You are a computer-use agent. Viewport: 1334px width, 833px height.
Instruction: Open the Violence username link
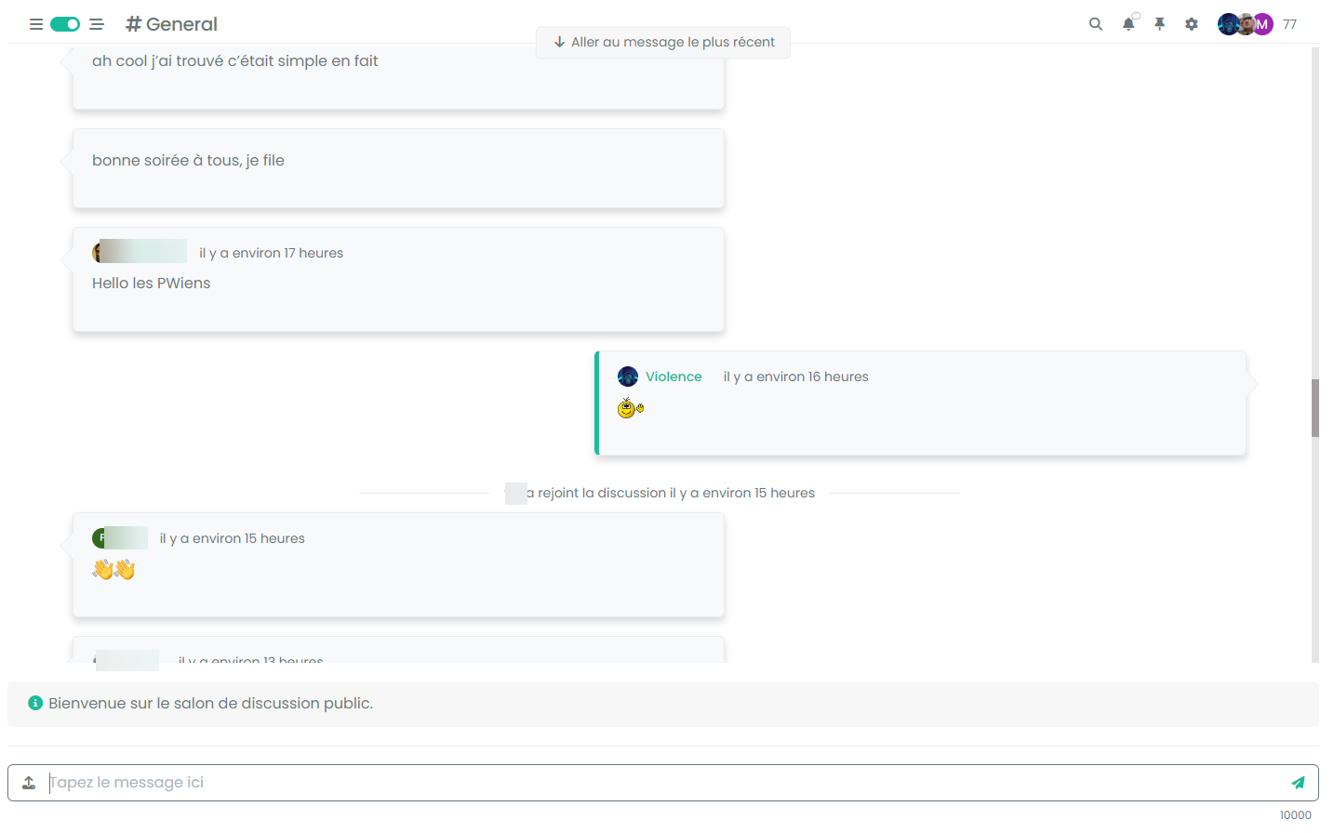point(674,377)
